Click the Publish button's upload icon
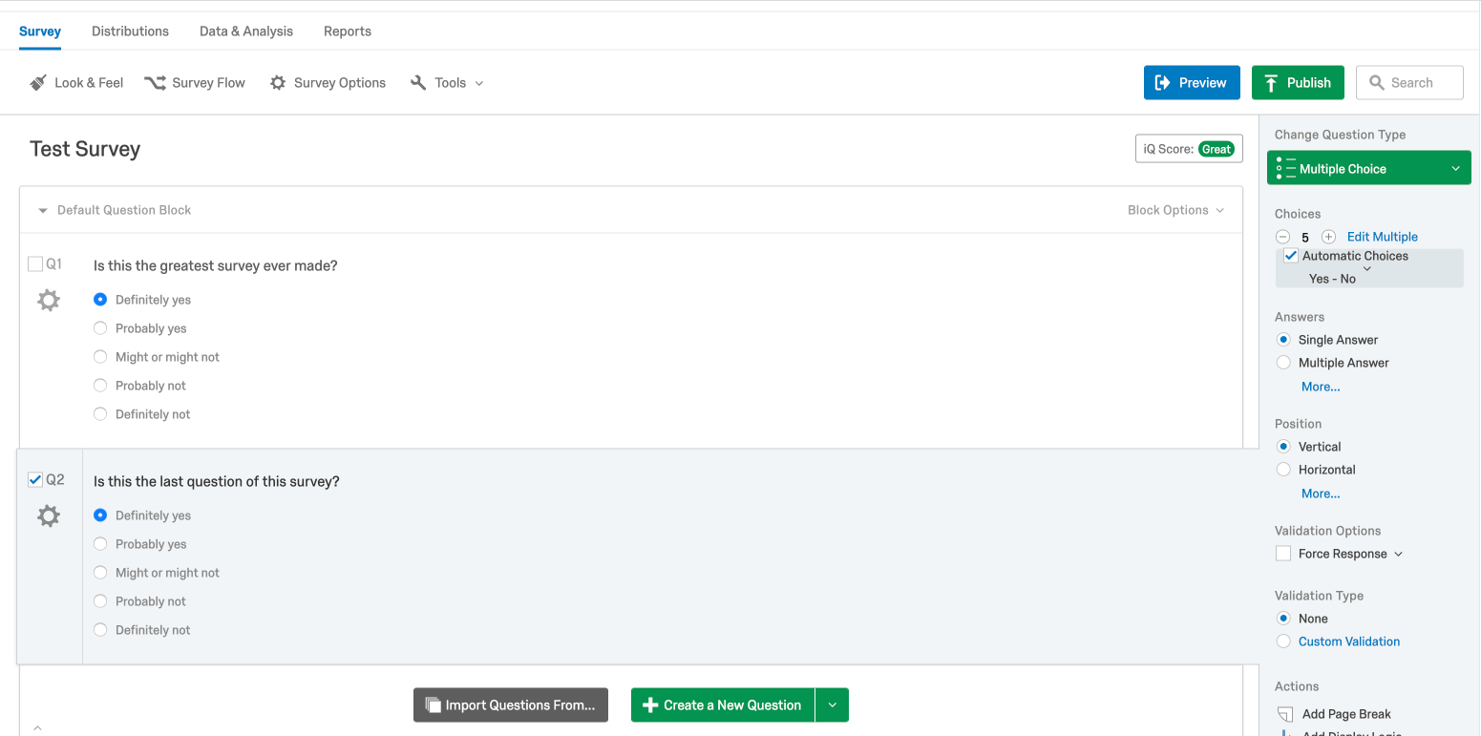This screenshot has width=1481, height=736. 1271,83
